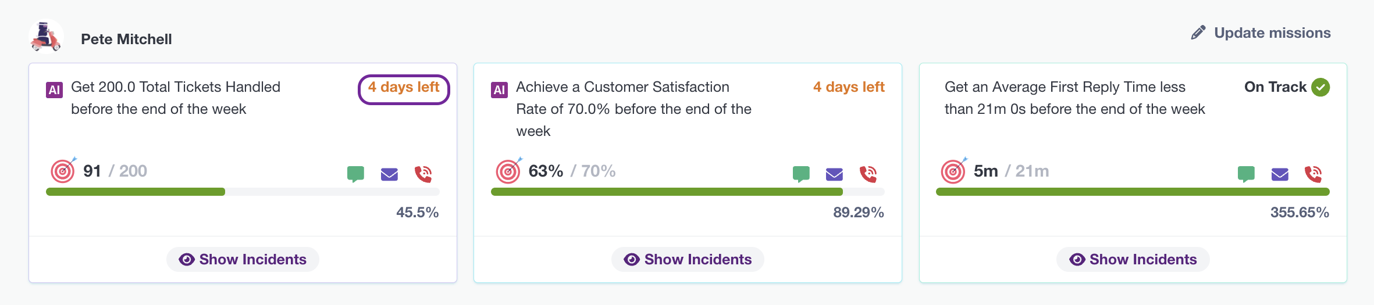The width and height of the screenshot is (1374, 305).
Task: Click chat icon in First Reply Time card
Action: point(1246,174)
